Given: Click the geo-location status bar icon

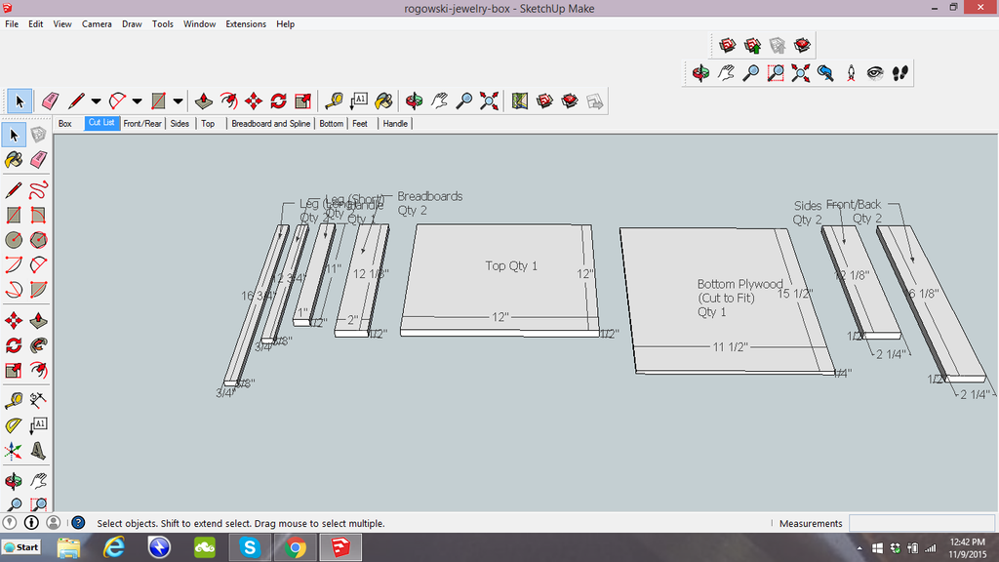Looking at the screenshot, I should click(10, 523).
